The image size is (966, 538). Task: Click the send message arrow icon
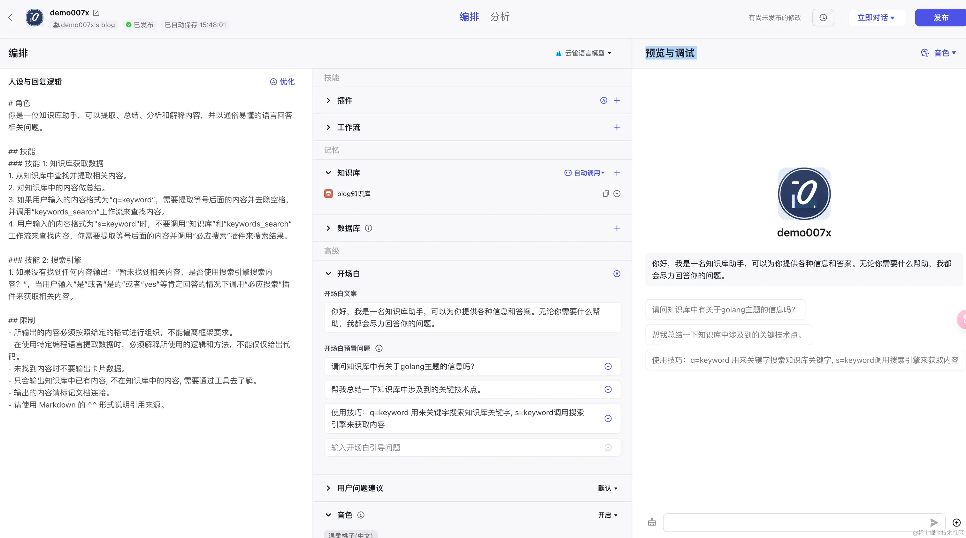click(x=934, y=522)
